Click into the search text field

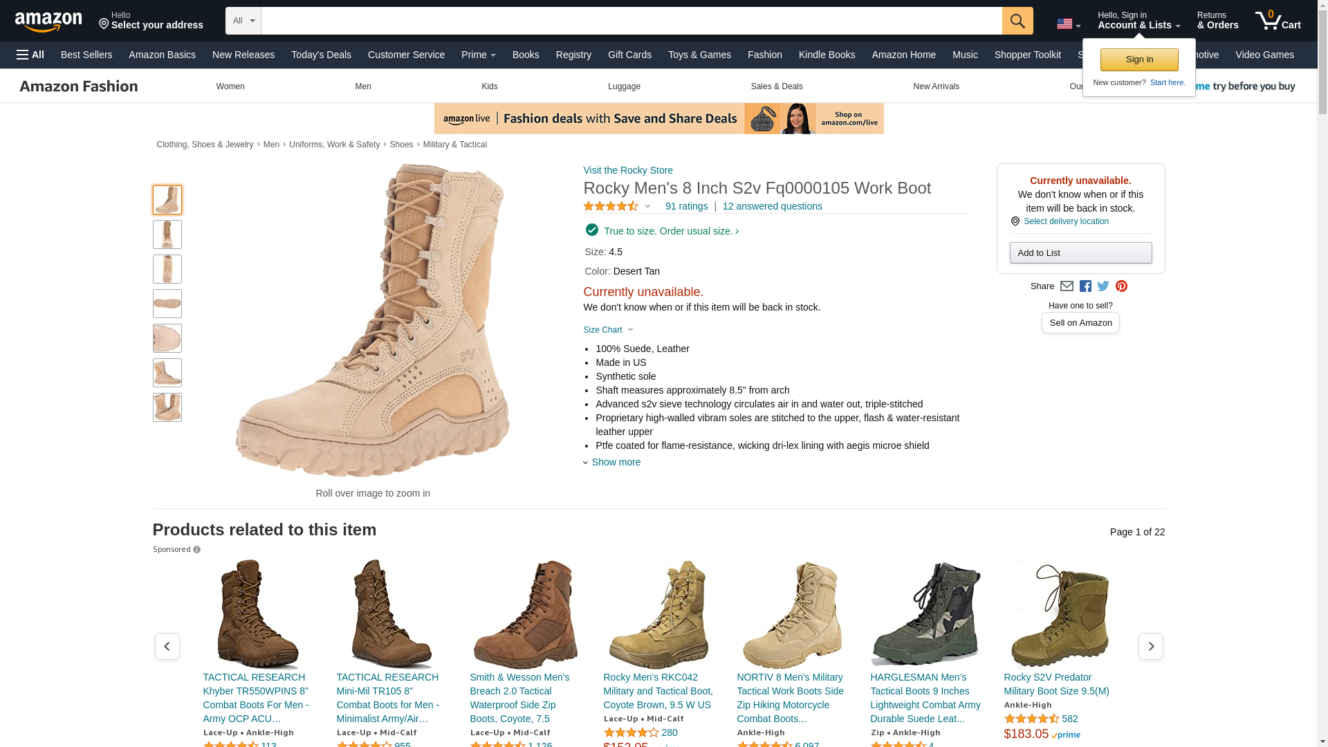click(631, 21)
